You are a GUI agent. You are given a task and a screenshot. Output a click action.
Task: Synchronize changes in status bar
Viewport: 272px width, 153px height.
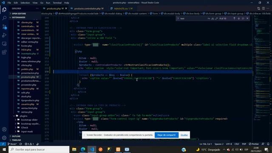[x=21, y=144]
